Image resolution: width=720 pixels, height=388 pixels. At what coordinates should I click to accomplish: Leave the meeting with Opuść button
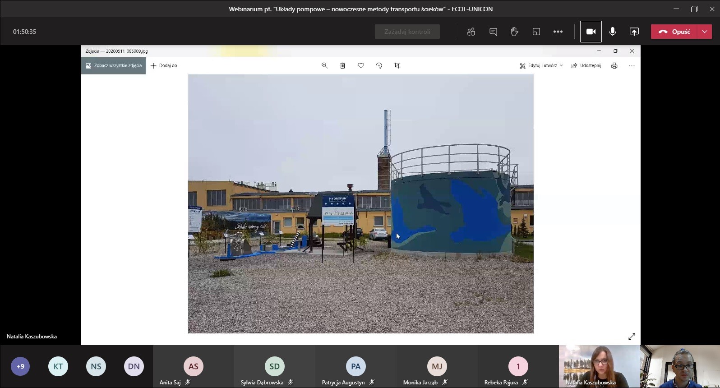coord(674,32)
